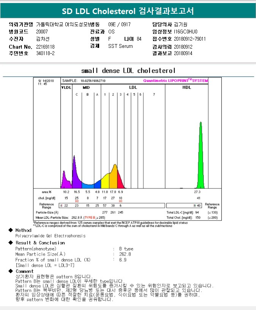256x310 pixels.
Task: Click the orange LDL-2 peak area
Action: click(x=114, y=178)
